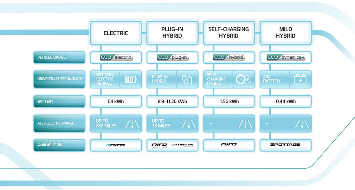Click the ECO dynamics+ vehicle badge
The image size is (355, 190).
(x=286, y=57)
